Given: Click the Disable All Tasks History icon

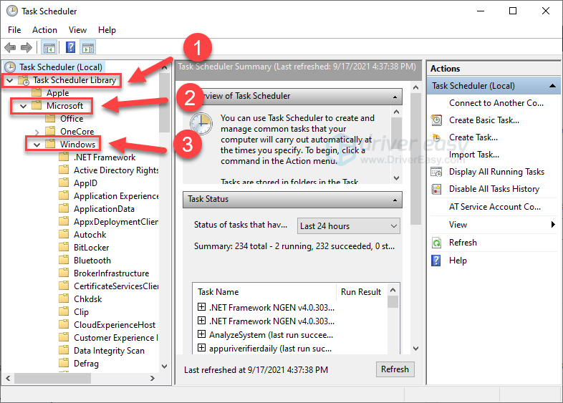Looking at the screenshot, I should point(436,189).
